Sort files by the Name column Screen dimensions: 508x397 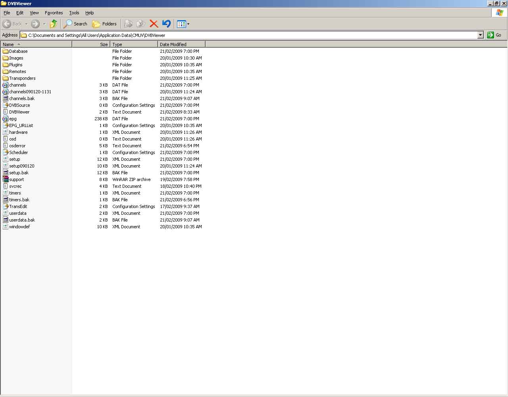[36, 44]
